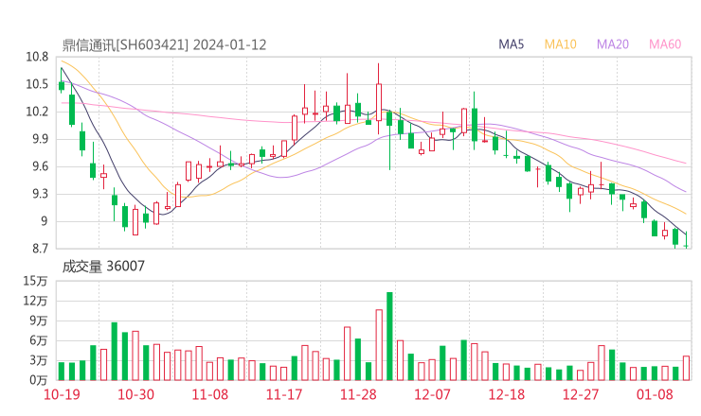Click the MA60 legend label

(665, 44)
